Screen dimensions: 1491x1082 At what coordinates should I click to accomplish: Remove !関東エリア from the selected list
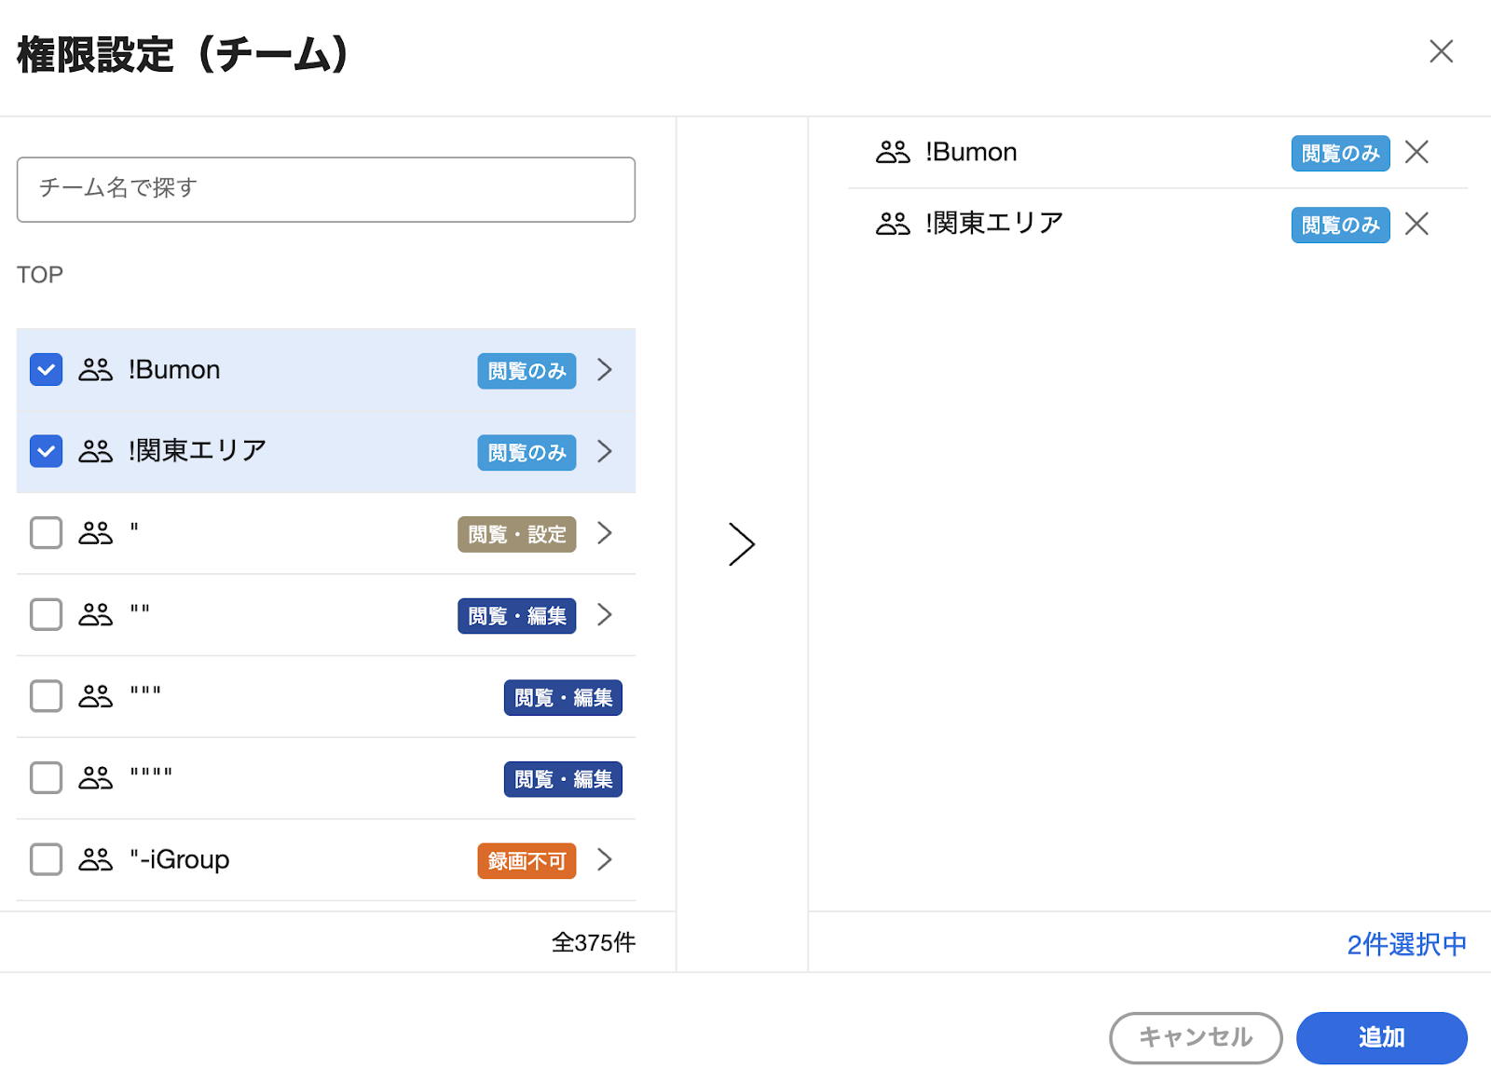(x=1416, y=224)
